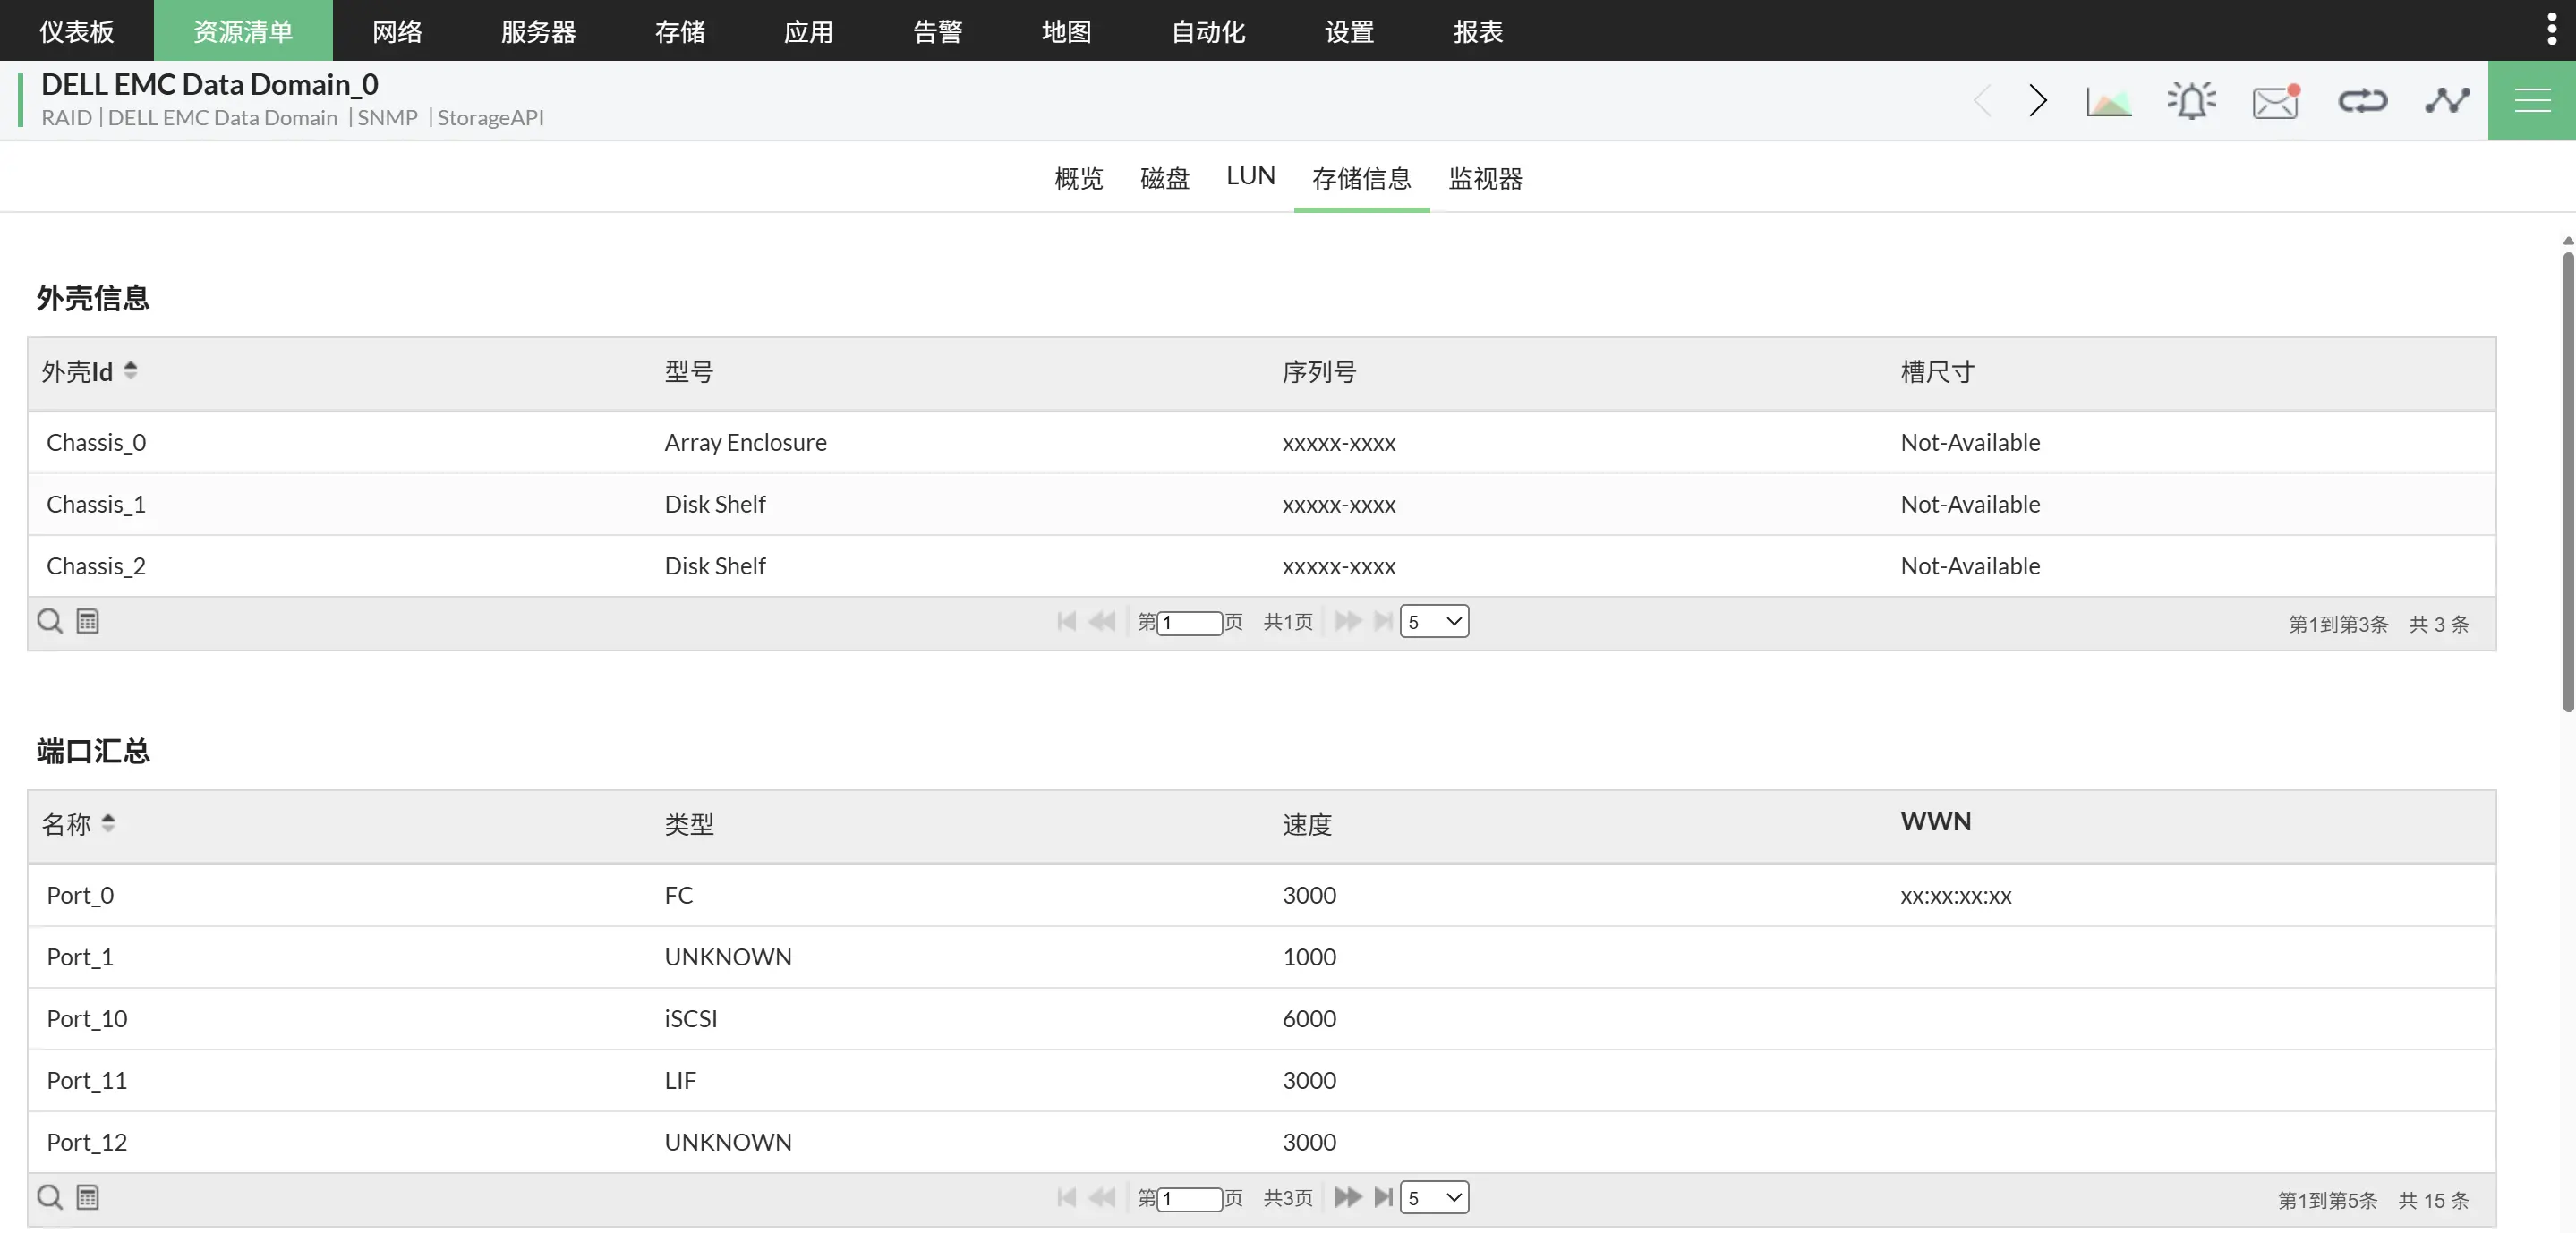Go to next page in port table
The height and width of the screenshot is (1233, 2576).
1347,1197
